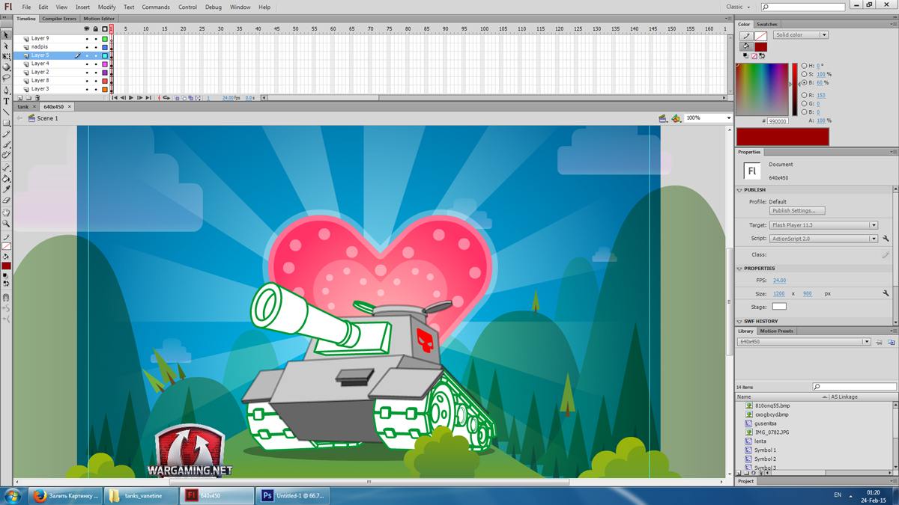Collapse the PROPERTIES section

(x=739, y=269)
